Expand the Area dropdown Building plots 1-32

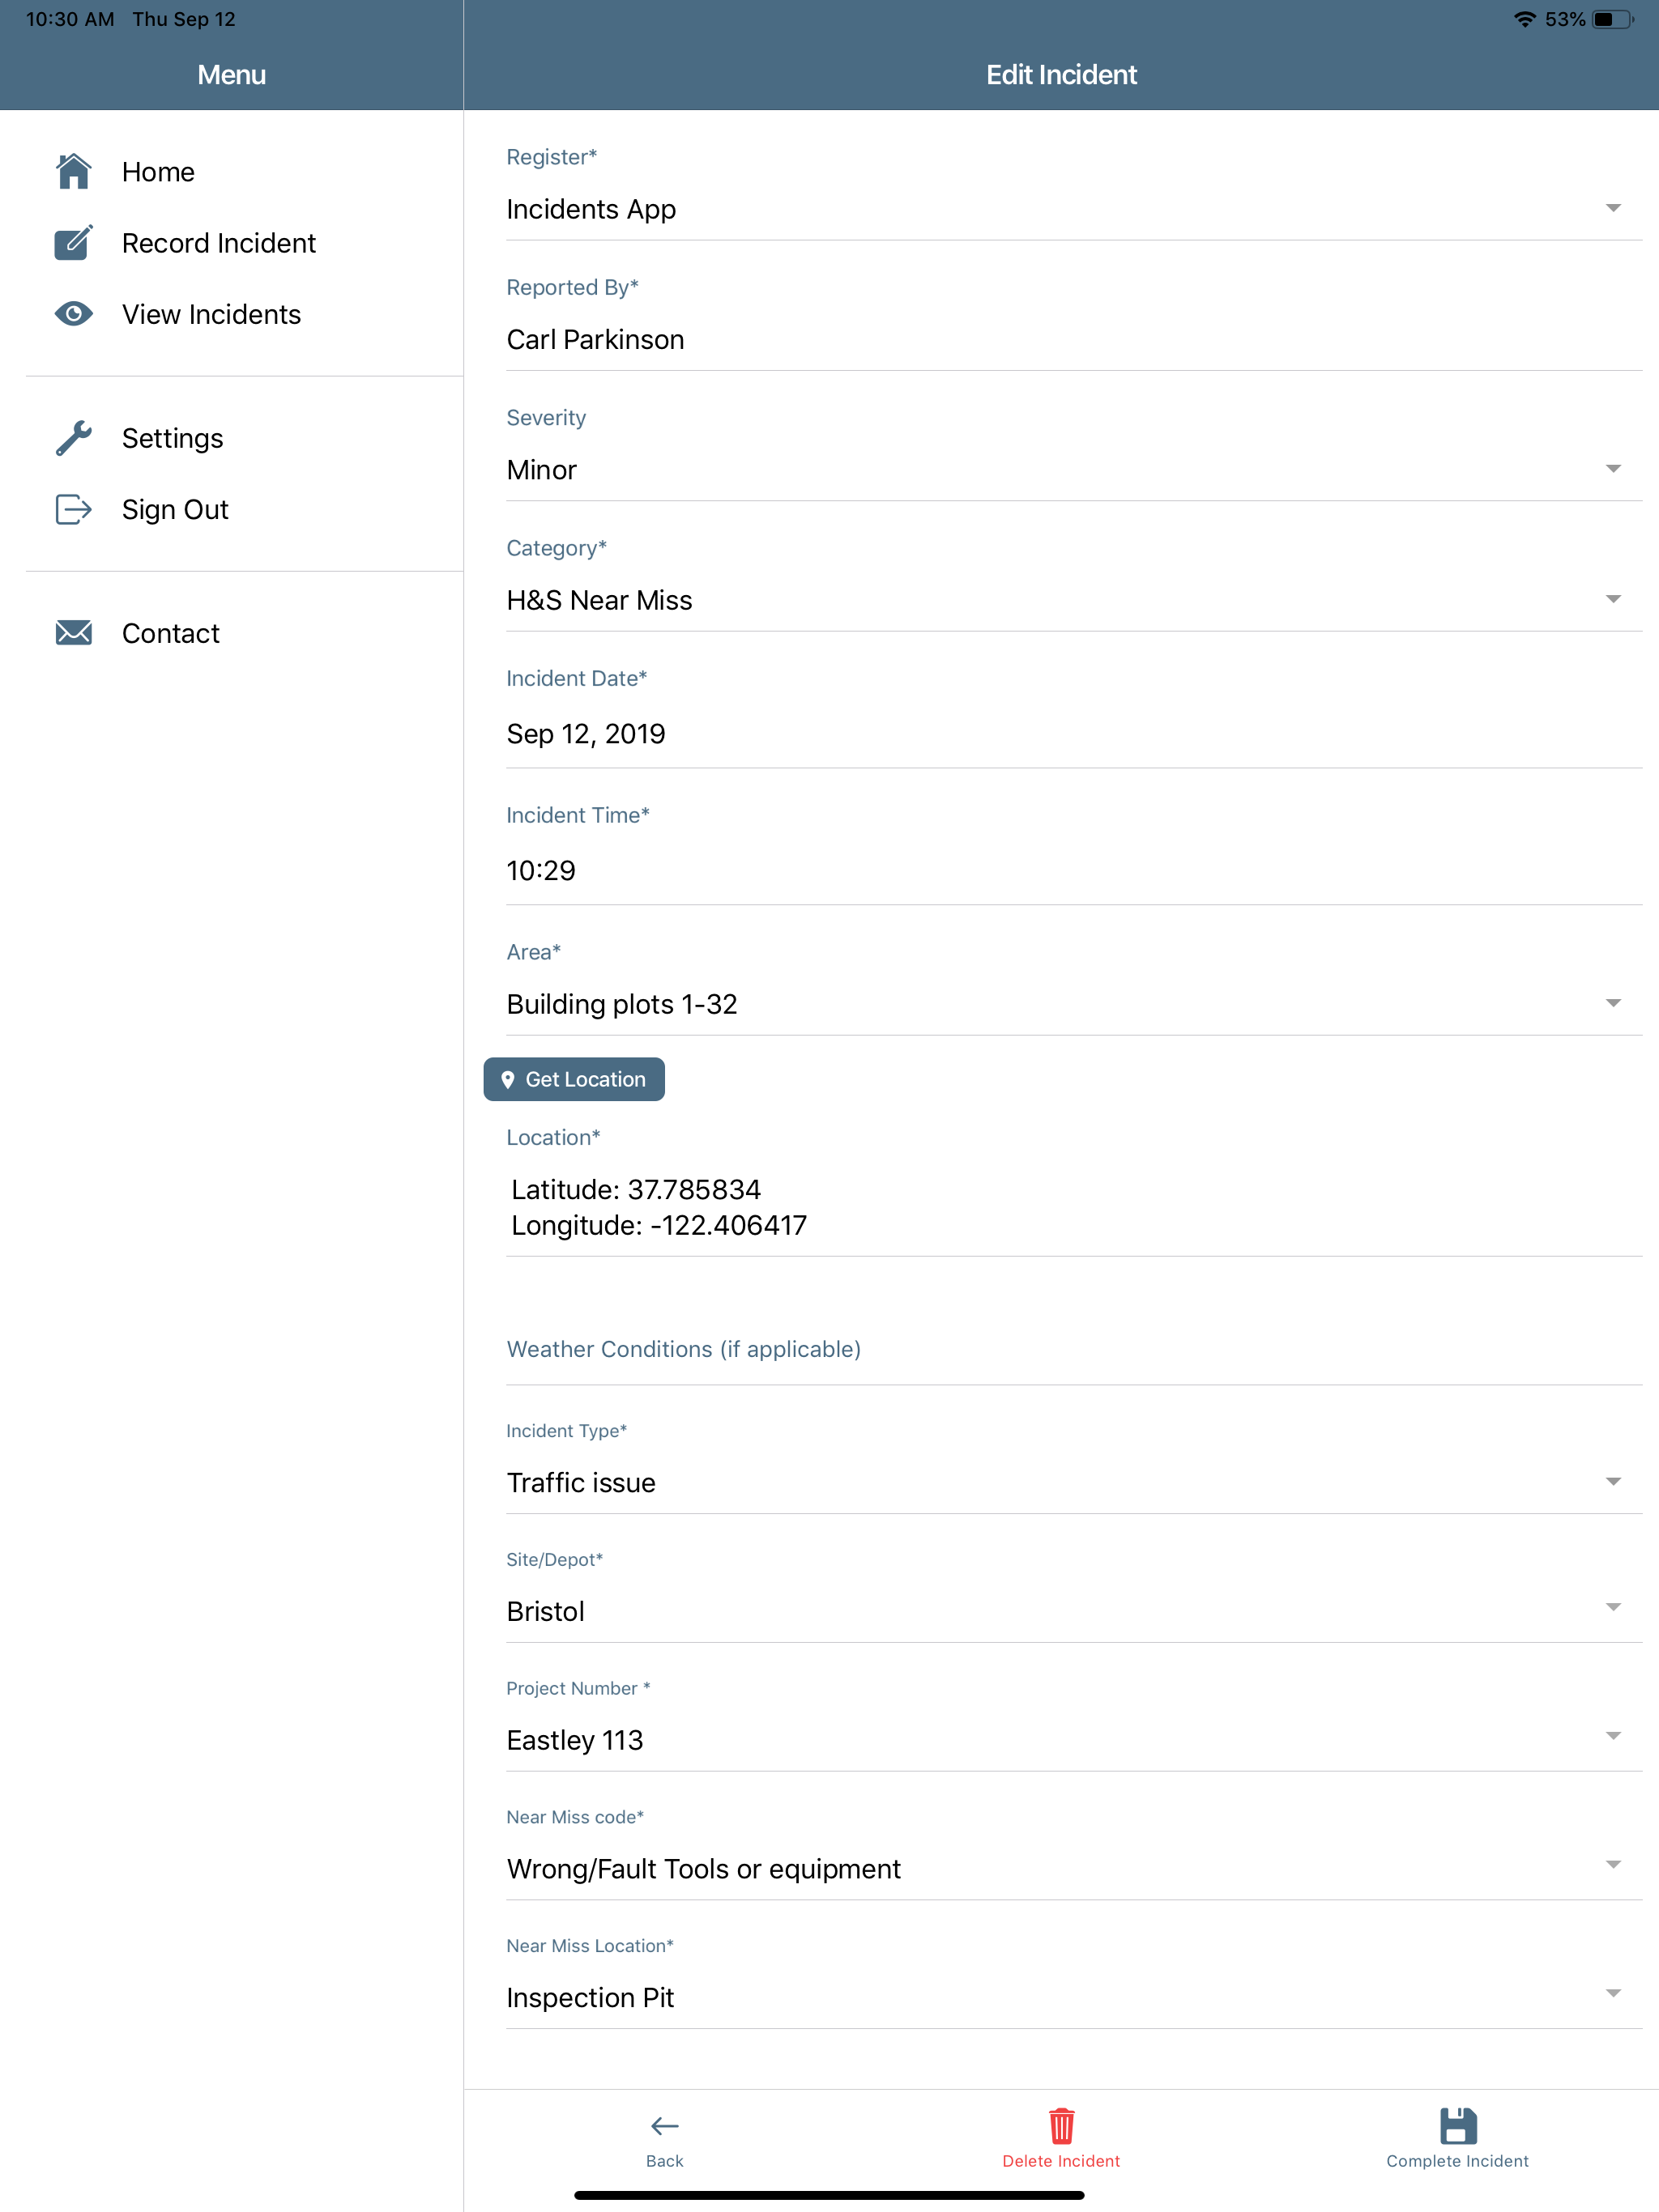pos(1073,1004)
